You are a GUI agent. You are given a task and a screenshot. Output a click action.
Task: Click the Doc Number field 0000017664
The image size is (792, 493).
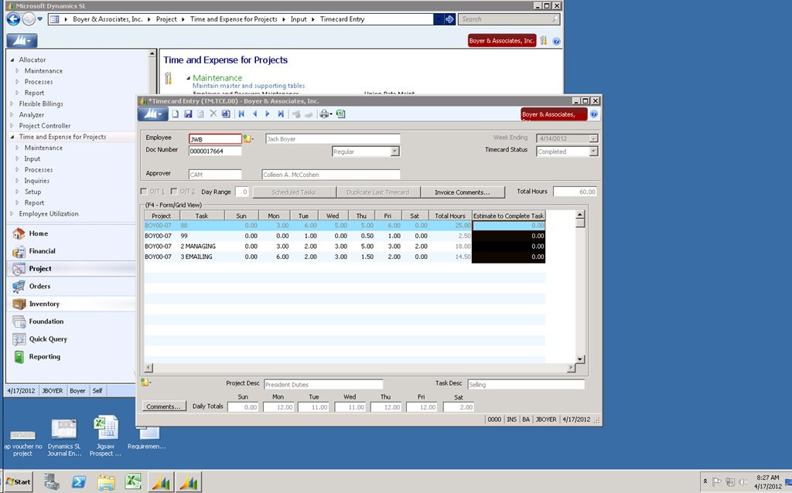(x=215, y=151)
